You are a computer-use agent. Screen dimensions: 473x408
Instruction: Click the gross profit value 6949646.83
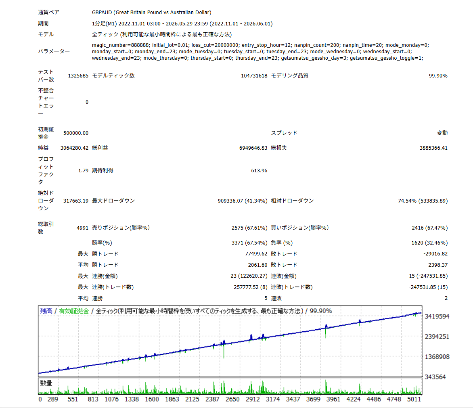tap(253, 148)
